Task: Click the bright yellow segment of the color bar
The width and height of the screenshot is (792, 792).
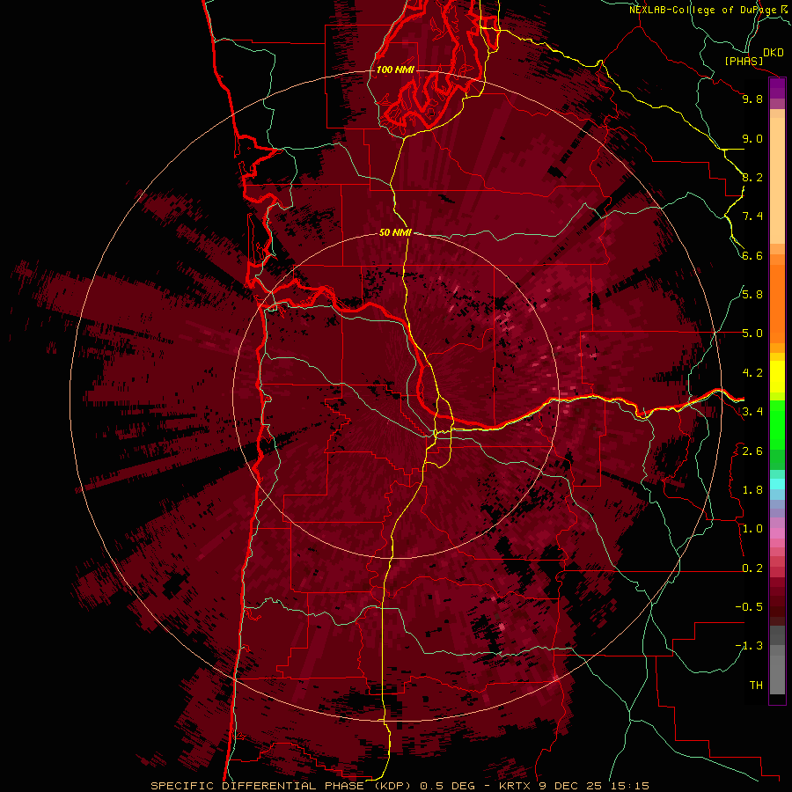Action: pyautogui.click(x=777, y=377)
